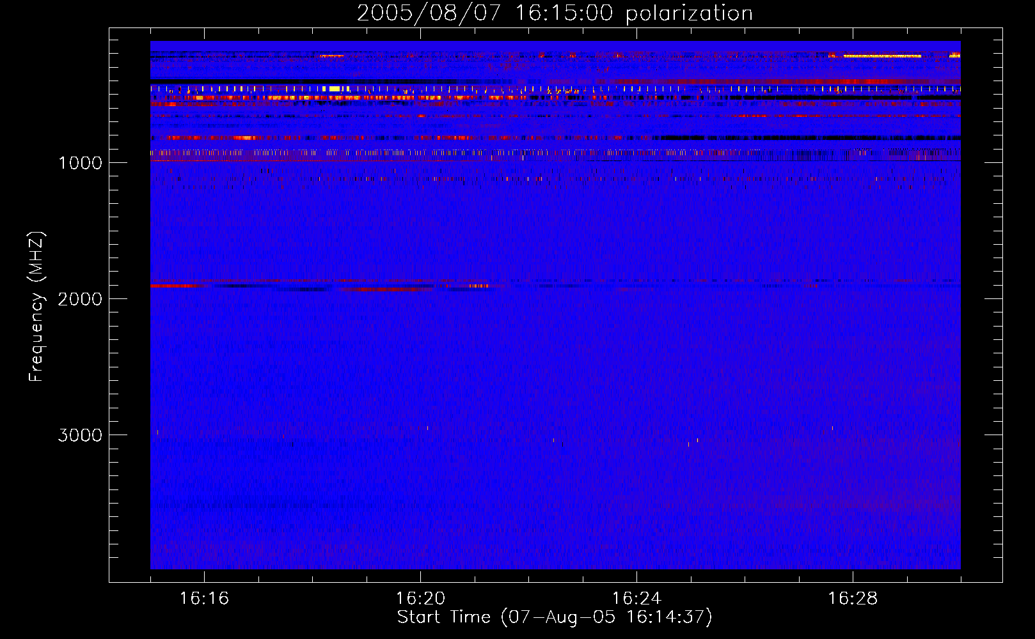1035x639 pixels.
Task: Click the bright yellow burst at top right of spectrogram
Action: coord(882,56)
